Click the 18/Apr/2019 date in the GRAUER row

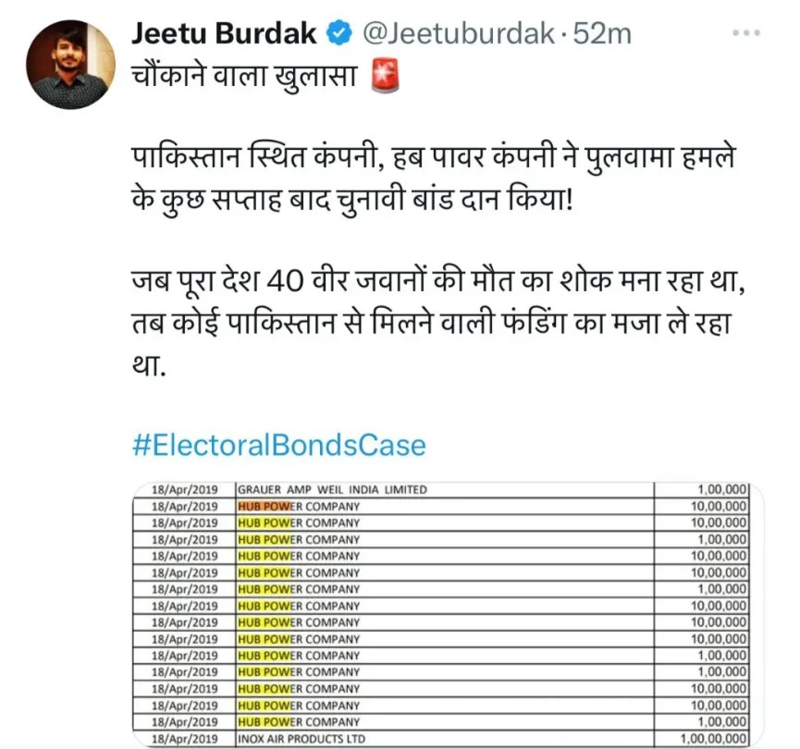point(185,490)
